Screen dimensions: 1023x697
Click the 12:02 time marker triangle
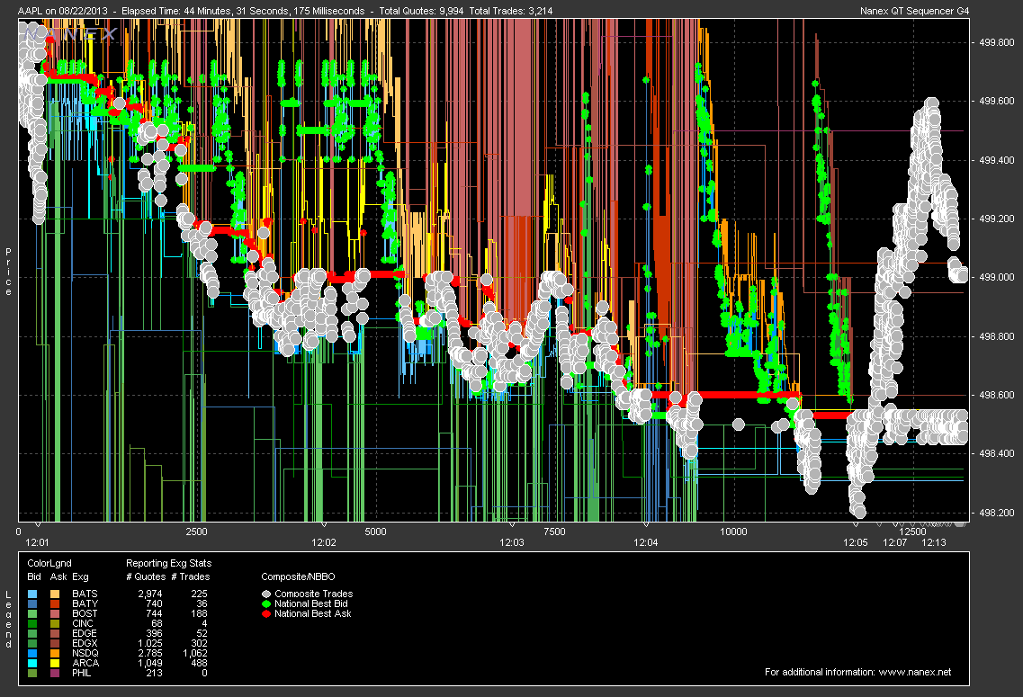pos(324,524)
